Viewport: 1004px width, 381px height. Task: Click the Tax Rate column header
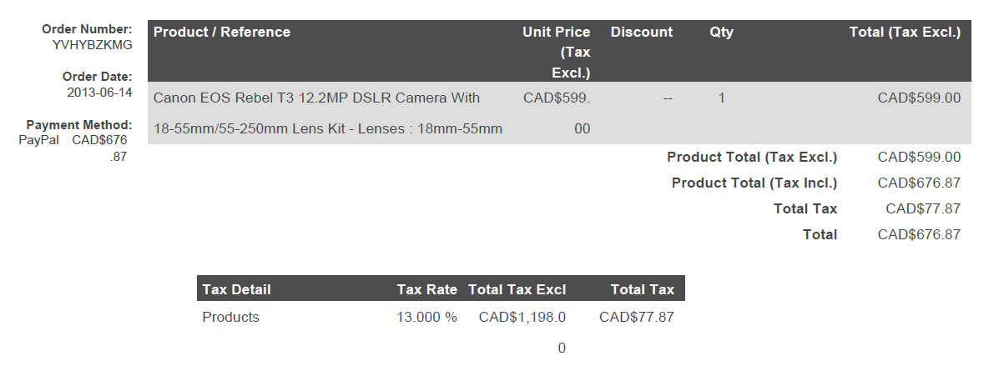[426, 290]
